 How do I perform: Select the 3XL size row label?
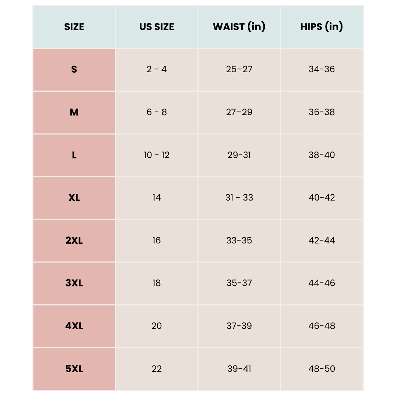tap(74, 283)
